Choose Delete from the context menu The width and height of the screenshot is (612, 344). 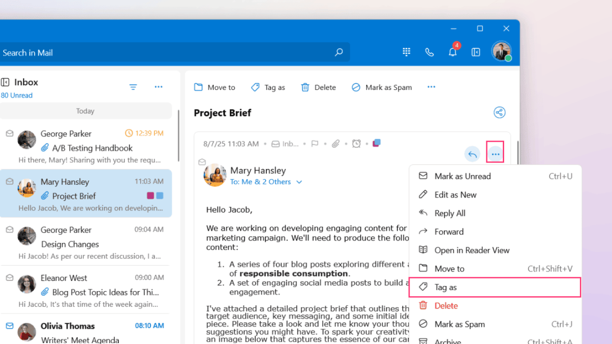point(495,306)
